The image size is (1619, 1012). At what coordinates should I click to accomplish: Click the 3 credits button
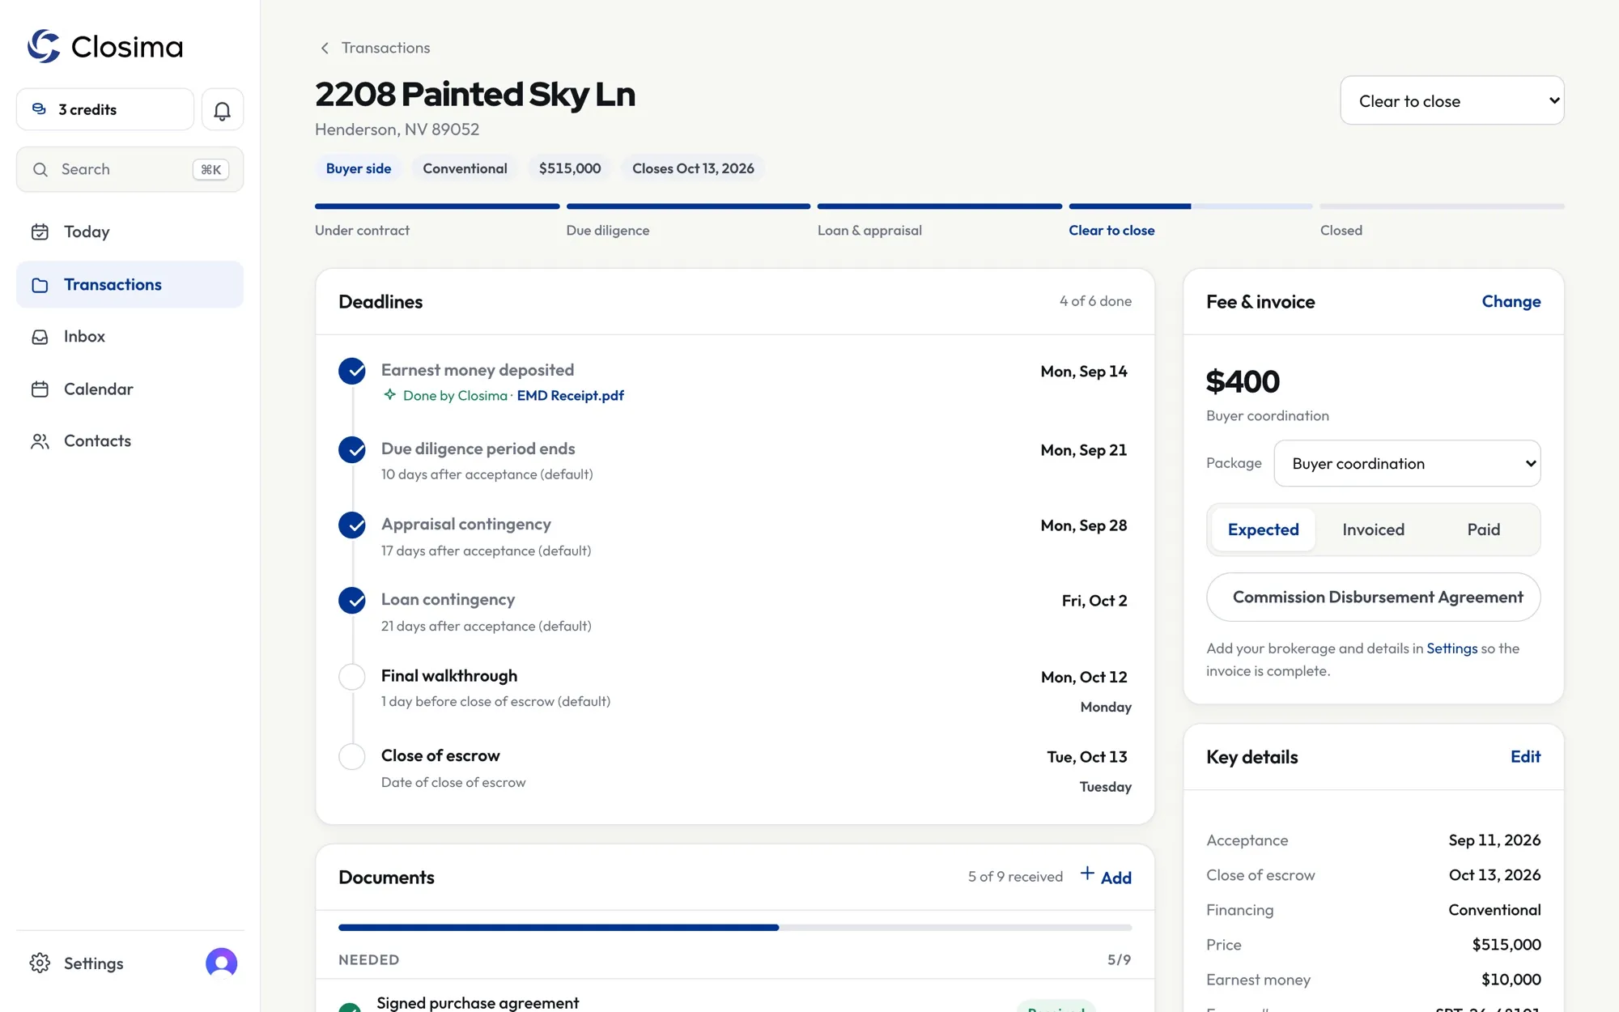(105, 109)
